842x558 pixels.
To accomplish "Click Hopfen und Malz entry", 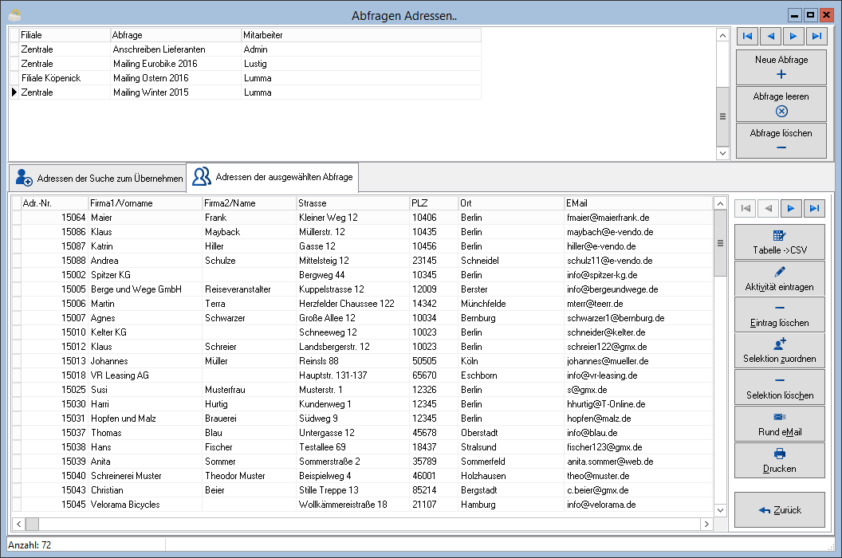I will (x=124, y=418).
